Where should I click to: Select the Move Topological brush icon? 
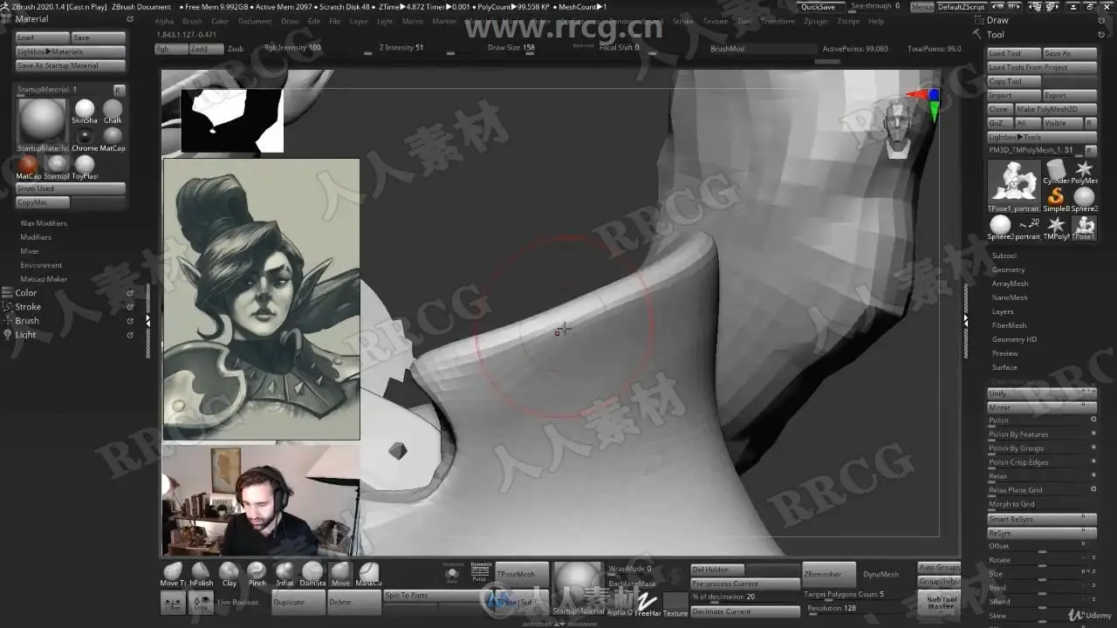click(172, 574)
